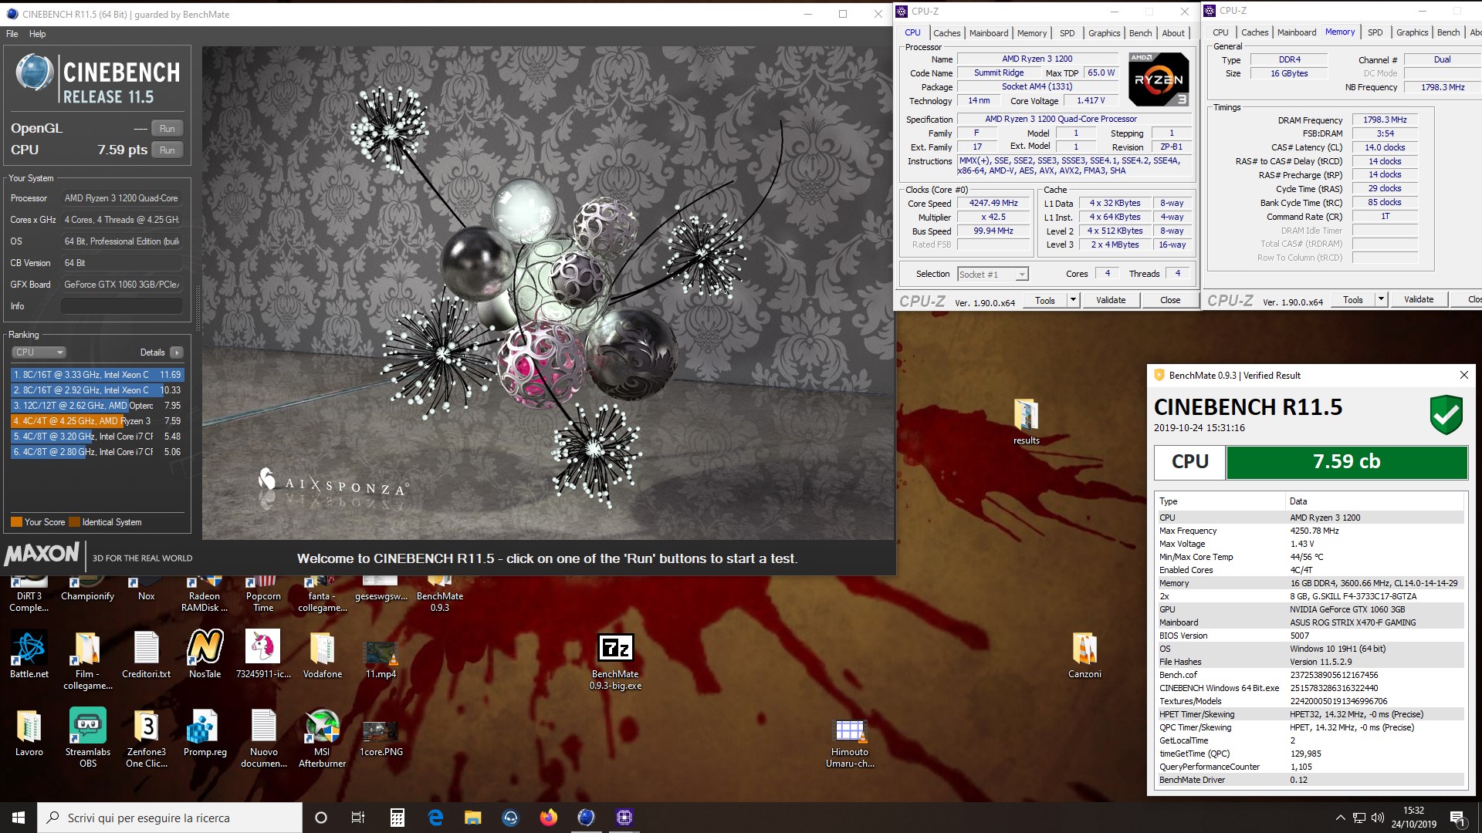Switch to Cinebench from the taskbar

(x=587, y=818)
